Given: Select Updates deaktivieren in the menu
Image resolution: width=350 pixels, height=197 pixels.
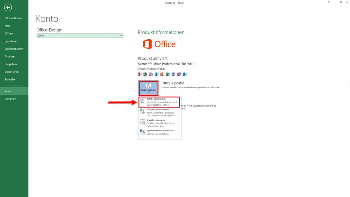Looking at the screenshot, I should (x=160, y=112).
